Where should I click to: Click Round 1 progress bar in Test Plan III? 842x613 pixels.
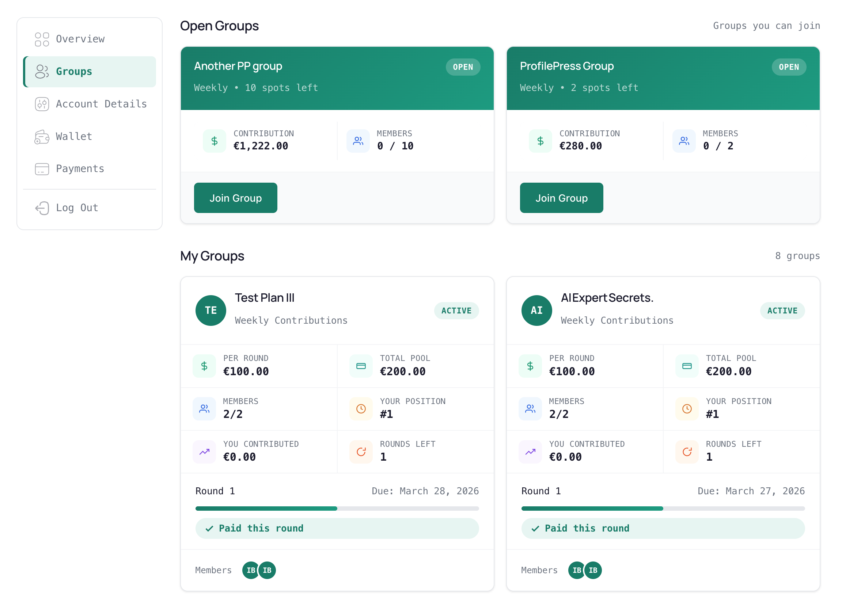pos(337,509)
